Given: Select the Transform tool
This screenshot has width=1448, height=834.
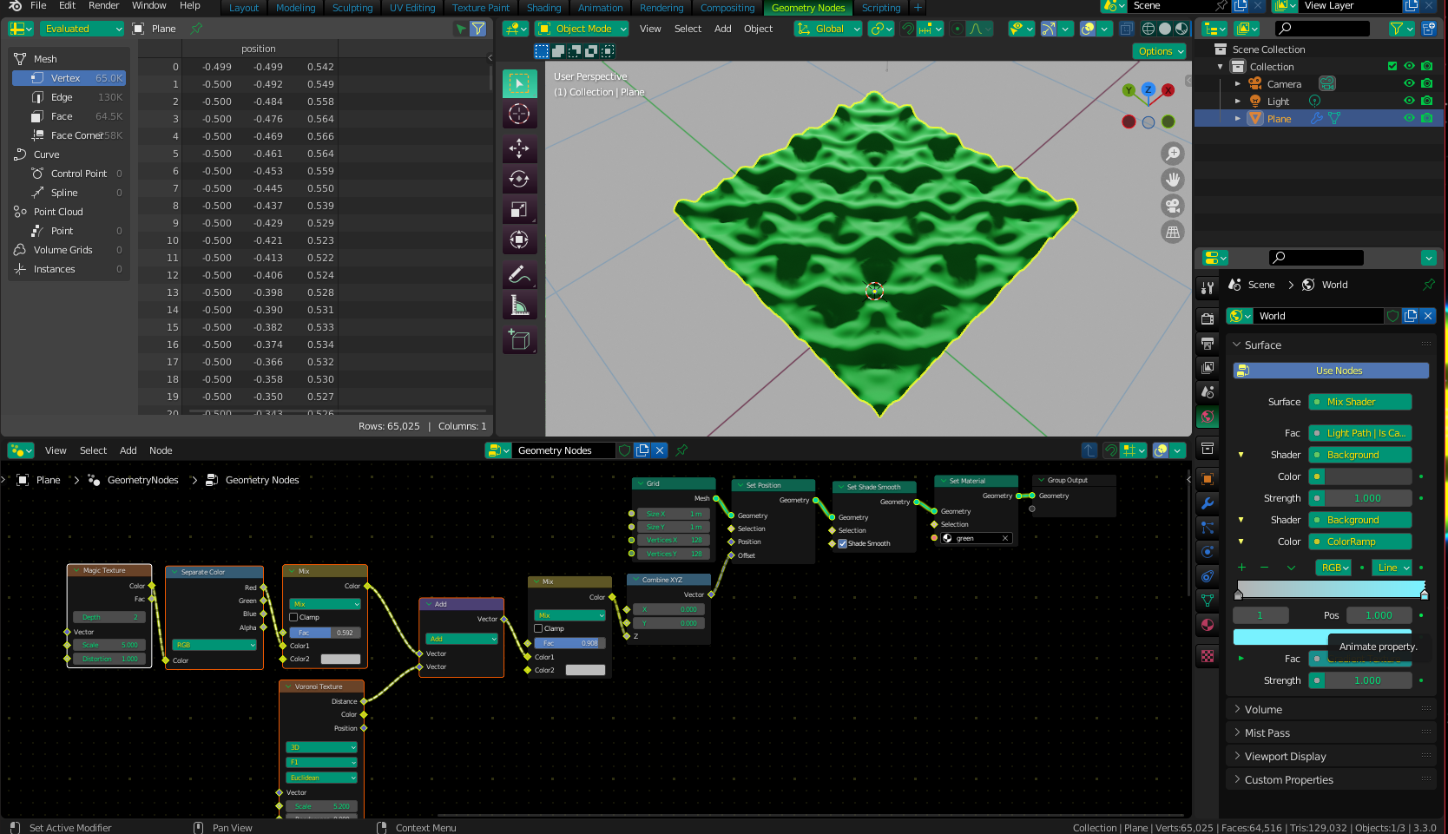Looking at the screenshot, I should click(519, 240).
